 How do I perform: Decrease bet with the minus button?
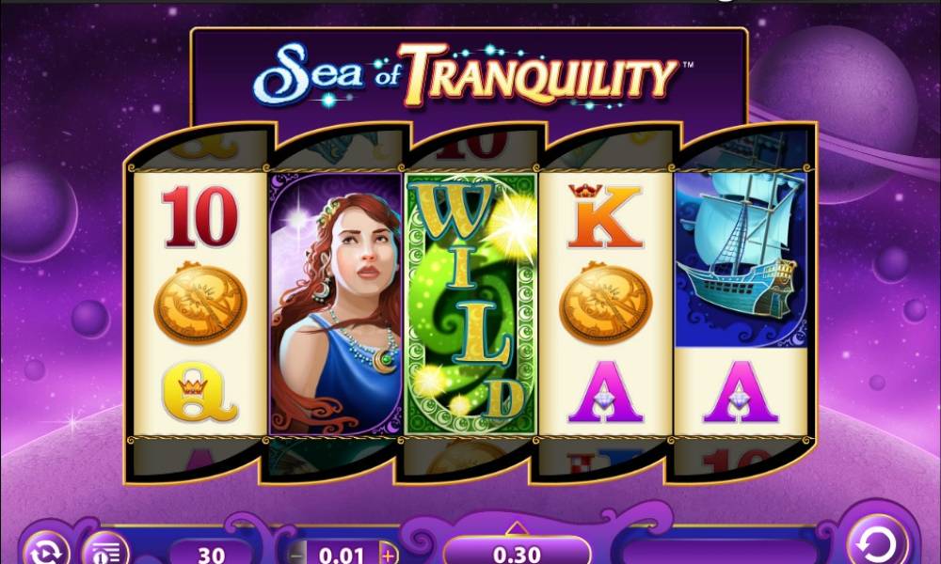[297, 555]
